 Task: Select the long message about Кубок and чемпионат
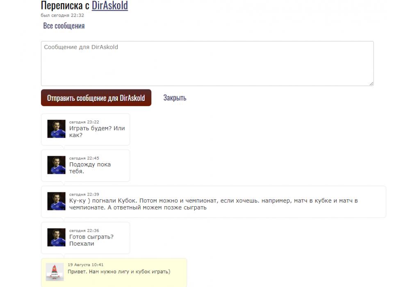[213, 204]
